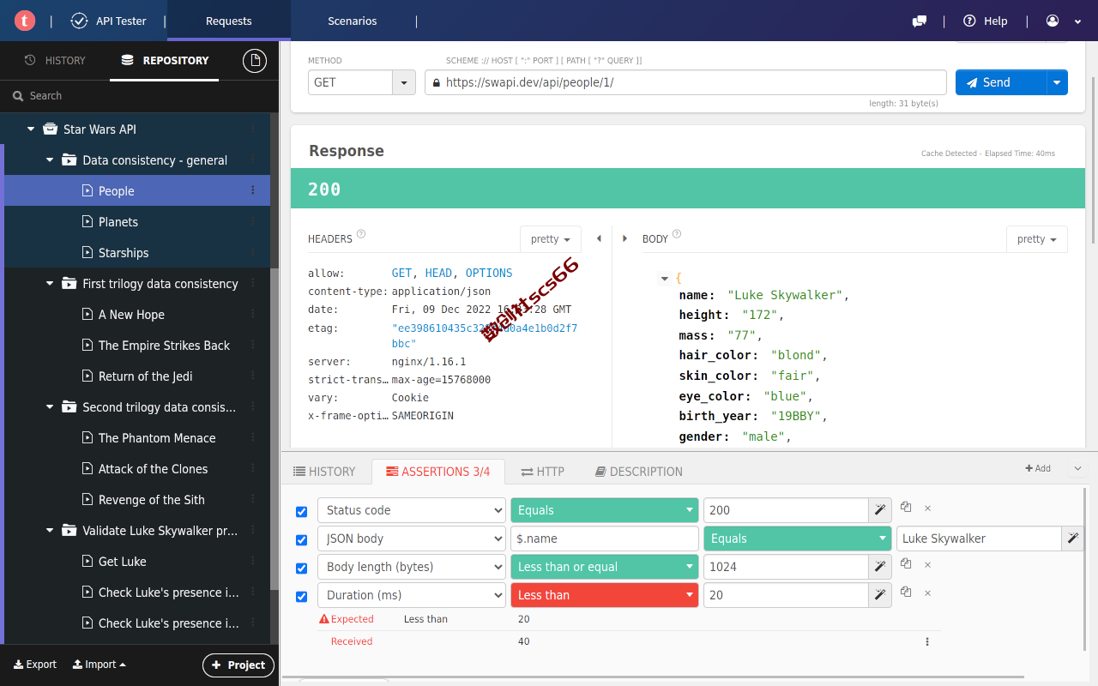Viewport: 1098px width, 686px height.
Task: Click the + Project button
Action: pos(238,665)
